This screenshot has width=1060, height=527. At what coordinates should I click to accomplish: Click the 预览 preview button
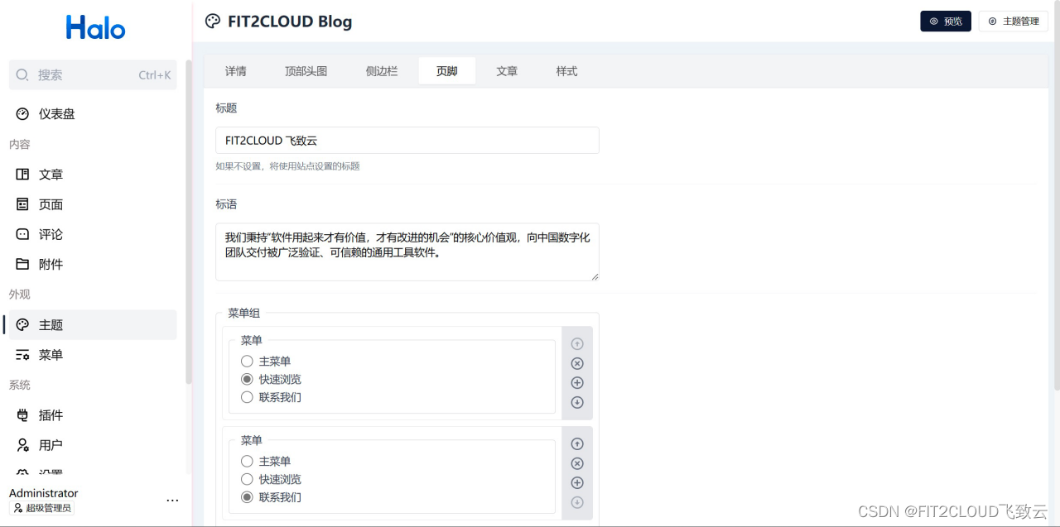(x=946, y=22)
